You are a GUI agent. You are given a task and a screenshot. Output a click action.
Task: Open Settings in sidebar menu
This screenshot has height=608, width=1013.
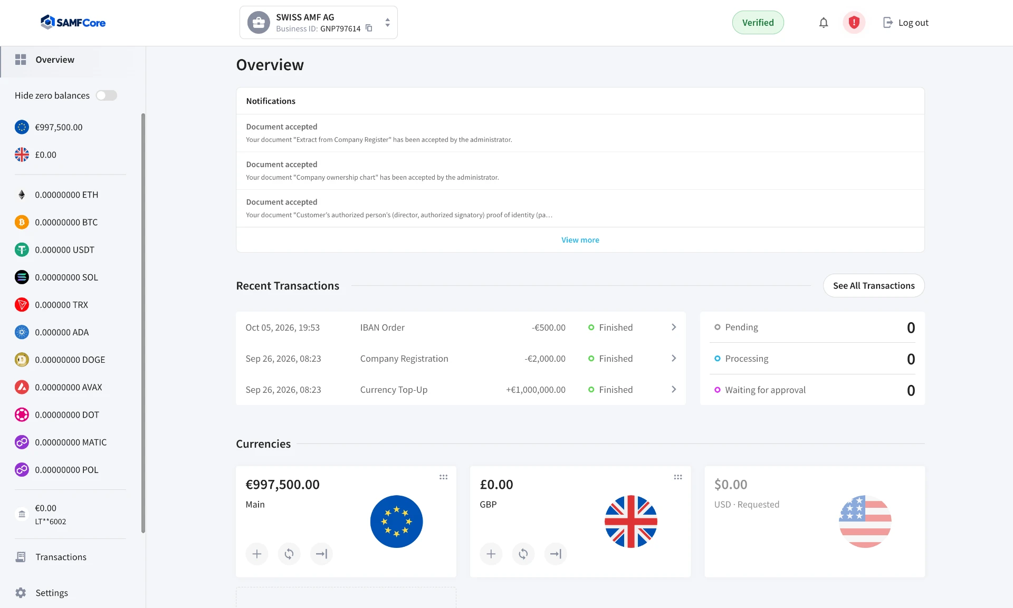pos(41,593)
